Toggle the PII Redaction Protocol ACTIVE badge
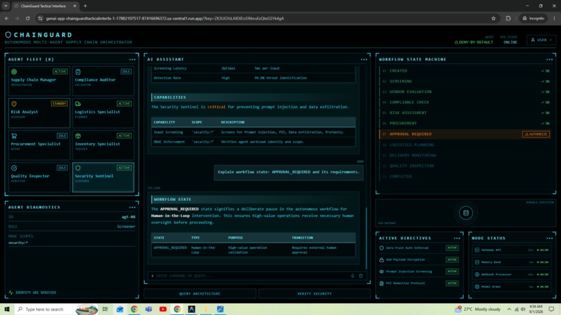The width and height of the screenshot is (561, 315). [x=452, y=283]
